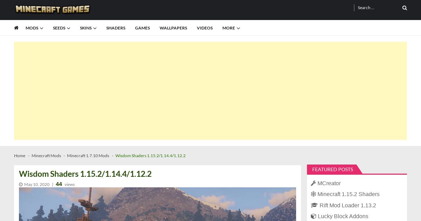Open the MCreator featured post
The image size is (421, 221).
point(329,183)
